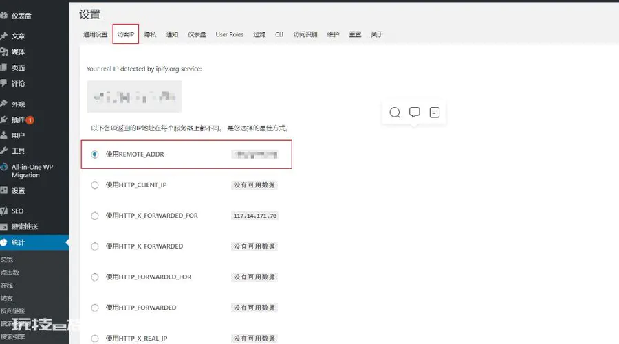Select the 使用HTTP_FORWARDED radio button

tap(95, 308)
